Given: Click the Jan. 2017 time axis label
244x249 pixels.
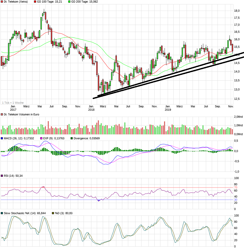Looking at the screenshot, I should pos(13,108).
